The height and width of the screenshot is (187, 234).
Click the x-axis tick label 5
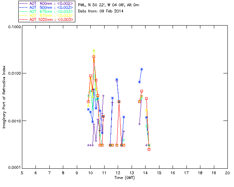click(x=22, y=173)
